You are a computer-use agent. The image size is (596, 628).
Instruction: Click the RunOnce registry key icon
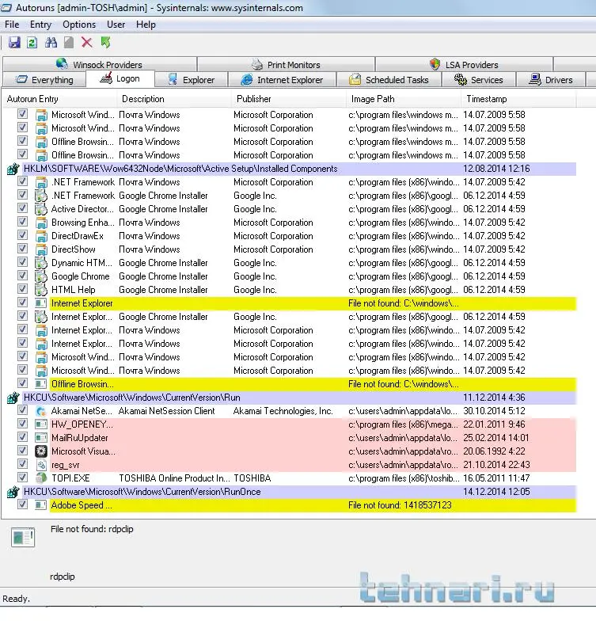tap(13, 492)
